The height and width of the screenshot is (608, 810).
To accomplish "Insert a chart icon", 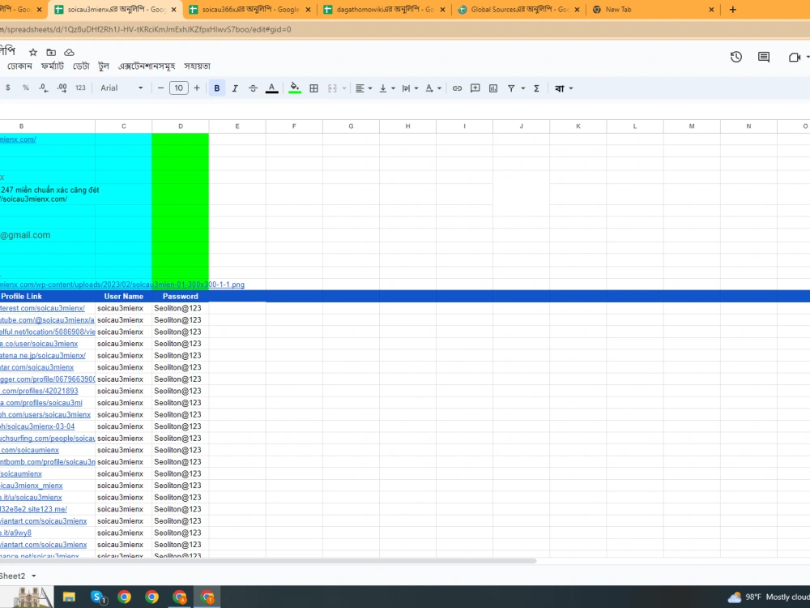I will point(493,88).
